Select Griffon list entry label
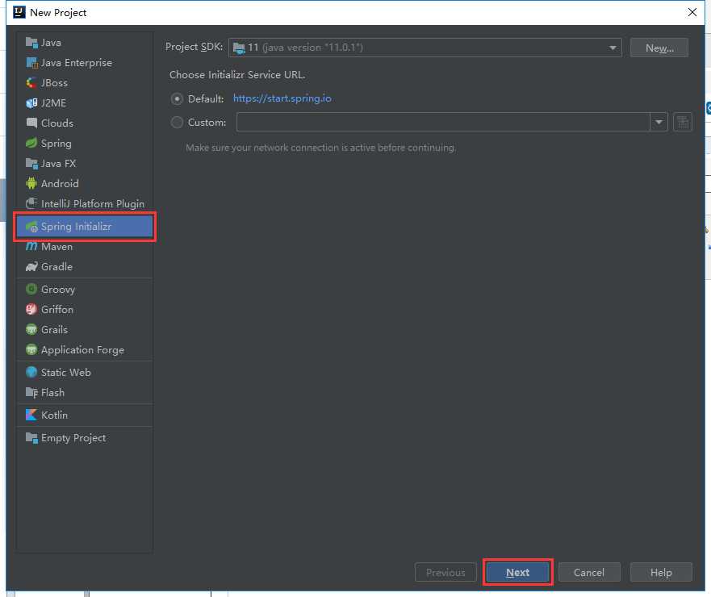This screenshot has width=711, height=597. click(57, 309)
